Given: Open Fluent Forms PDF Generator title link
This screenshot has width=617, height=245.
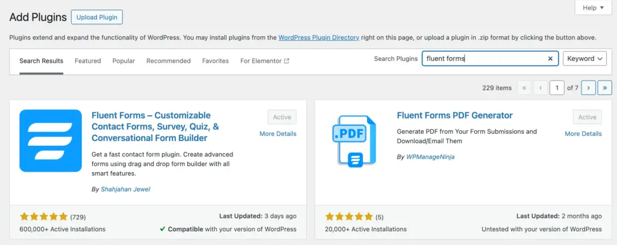Looking at the screenshot, I should 455,115.
